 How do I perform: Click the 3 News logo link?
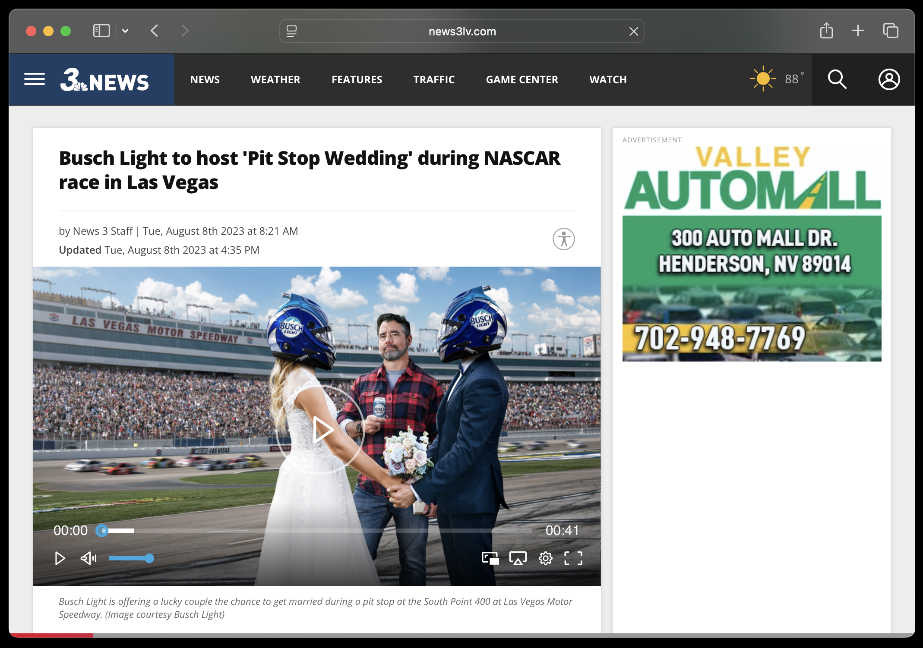[x=104, y=80]
